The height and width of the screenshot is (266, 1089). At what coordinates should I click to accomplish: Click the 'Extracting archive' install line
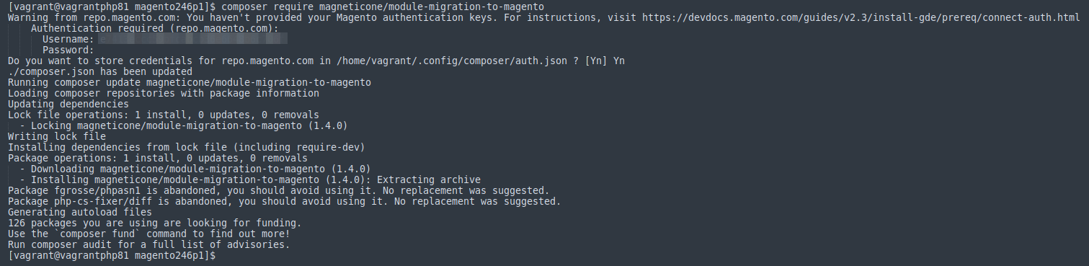tap(250, 179)
